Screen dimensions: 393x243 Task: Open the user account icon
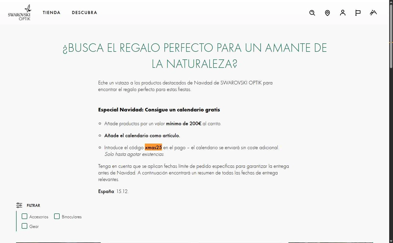tap(343, 13)
